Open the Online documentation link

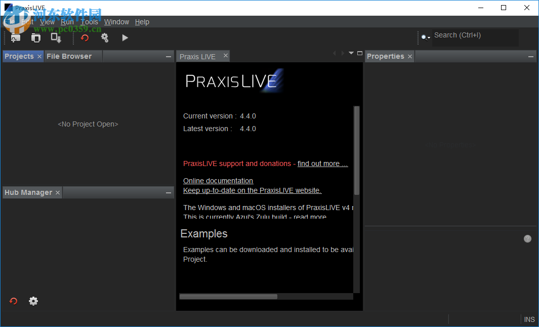coord(218,181)
